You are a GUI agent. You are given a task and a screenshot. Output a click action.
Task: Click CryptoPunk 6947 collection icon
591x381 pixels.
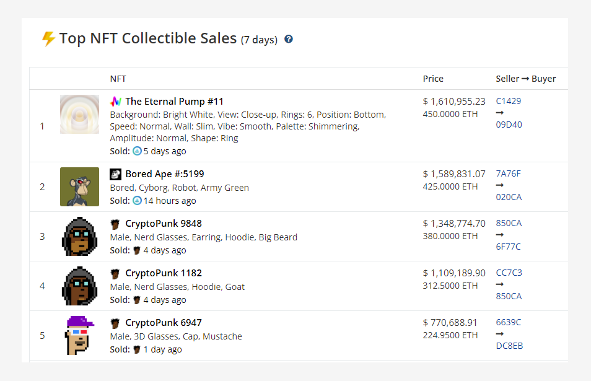pyautogui.click(x=115, y=323)
